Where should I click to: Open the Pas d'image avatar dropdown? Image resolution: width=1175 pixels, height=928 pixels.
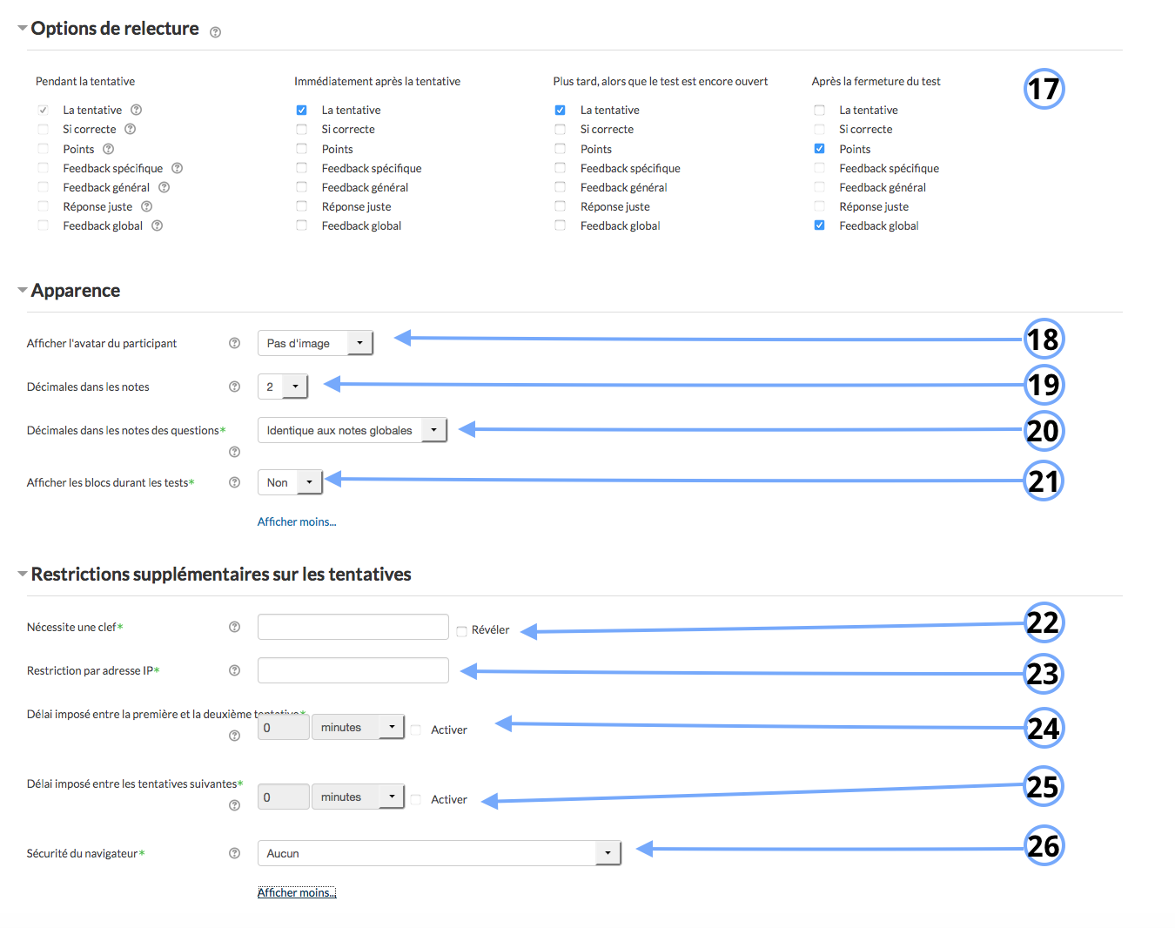point(315,343)
